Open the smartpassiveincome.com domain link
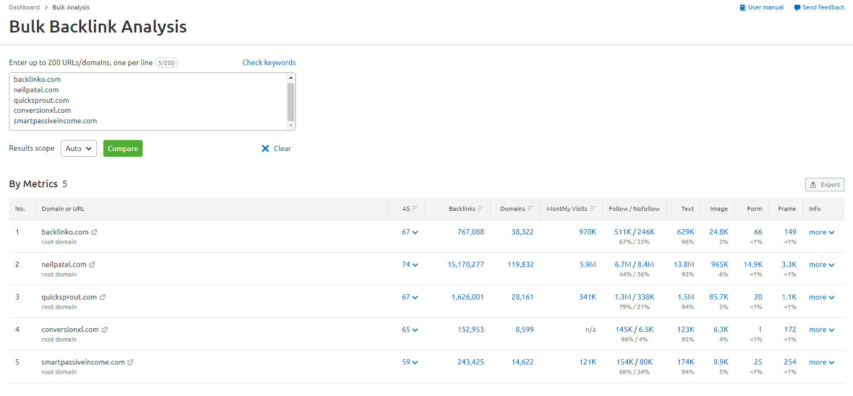853x396 pixels. pos(83,362)
